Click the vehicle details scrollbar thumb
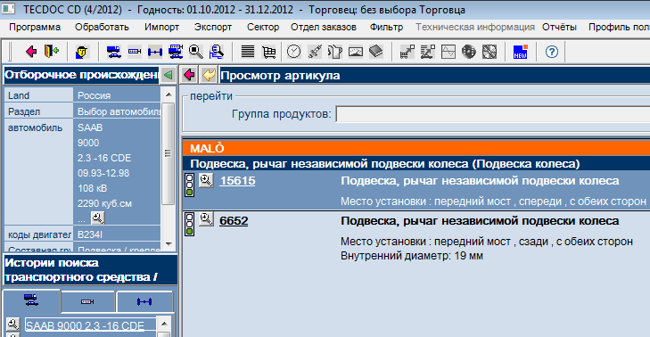 pyautogui.click(x=169, y=153)
